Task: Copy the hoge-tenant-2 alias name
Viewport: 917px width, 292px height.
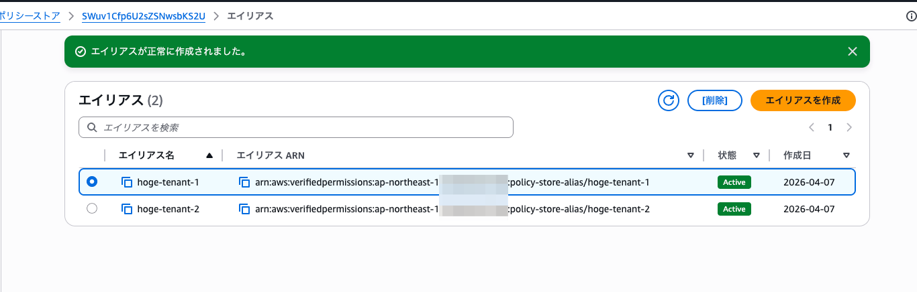Action: click(x=127, y=209)
